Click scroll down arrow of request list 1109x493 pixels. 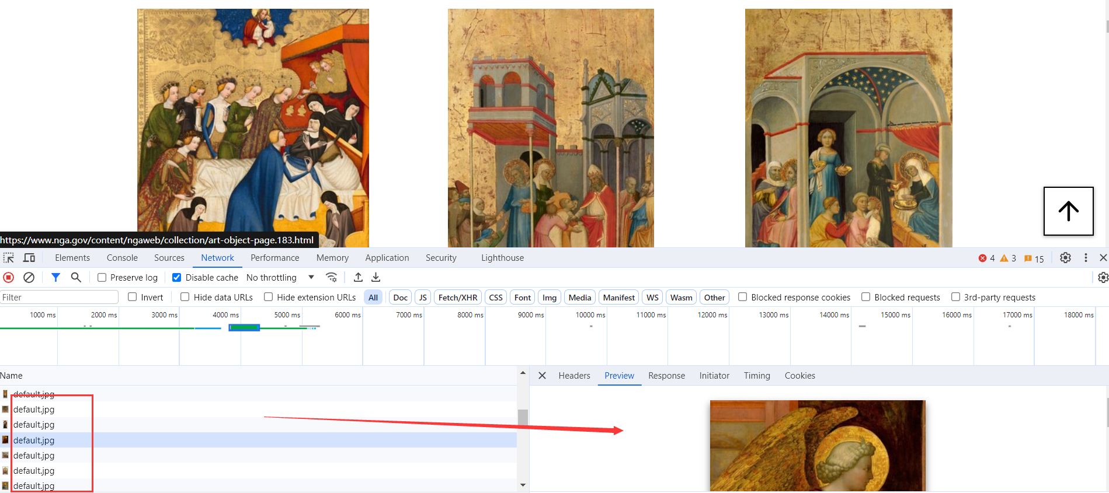coord(523,485)
